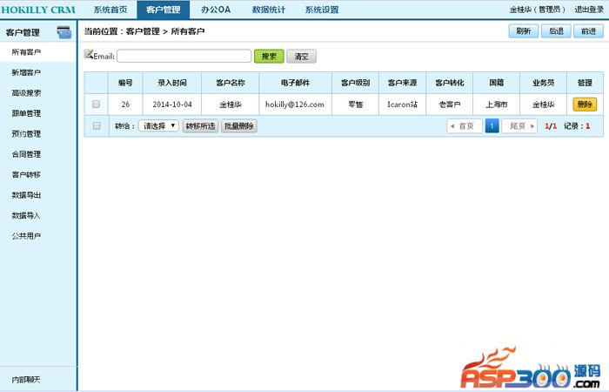Screen dimensions: 609x392
Task: Open the 转给 请选择 dropdown
Action: pos(158,125)
